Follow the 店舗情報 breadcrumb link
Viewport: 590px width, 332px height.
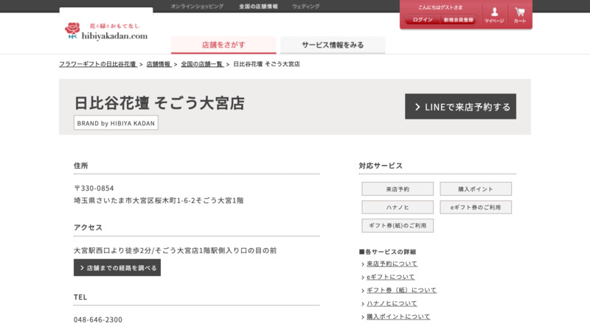pos(159,64)
